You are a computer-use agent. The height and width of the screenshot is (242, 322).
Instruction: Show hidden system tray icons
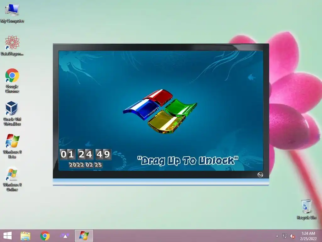pos(277,236)
